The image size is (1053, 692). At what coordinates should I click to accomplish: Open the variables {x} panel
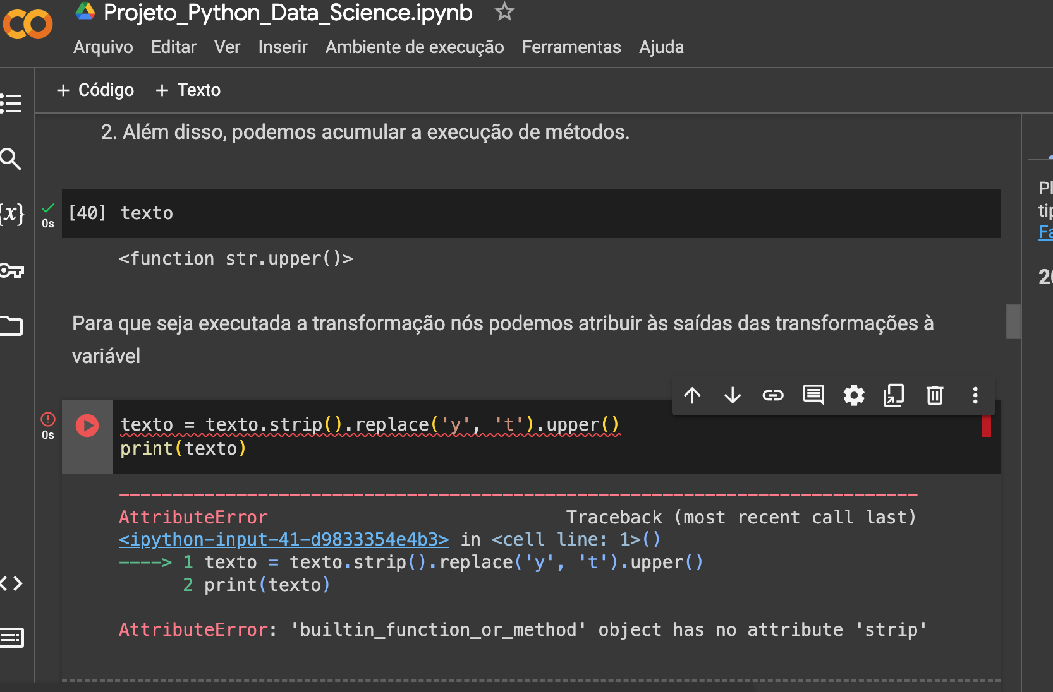(x=12, y=214)
